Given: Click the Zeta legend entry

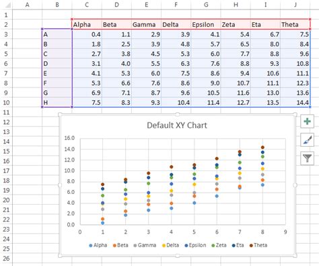Looking at the screenshot, I should 219,245.
